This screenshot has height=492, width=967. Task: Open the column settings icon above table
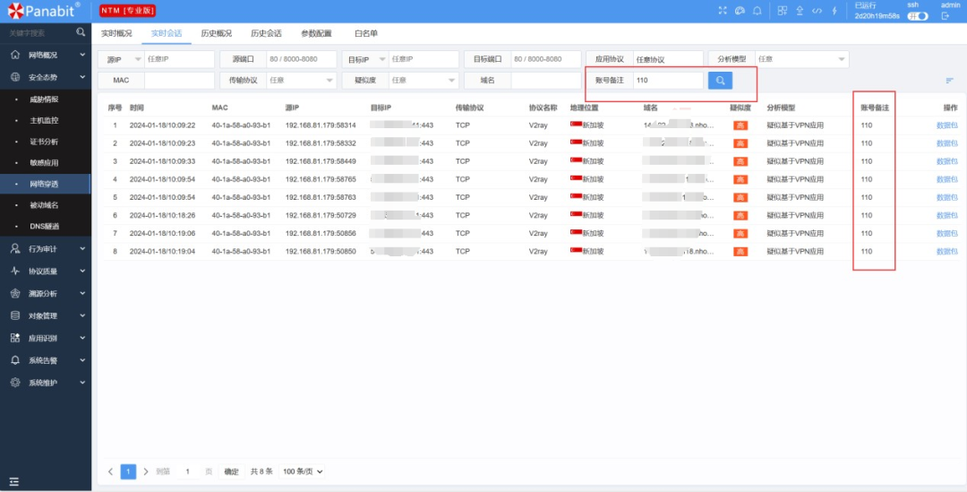coord(950,81)
